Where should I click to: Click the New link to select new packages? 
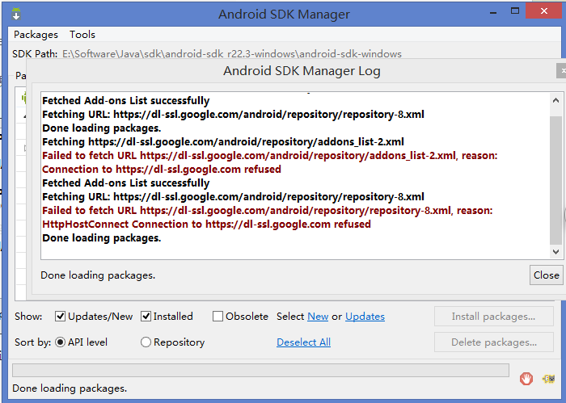[x=318, y=317]
